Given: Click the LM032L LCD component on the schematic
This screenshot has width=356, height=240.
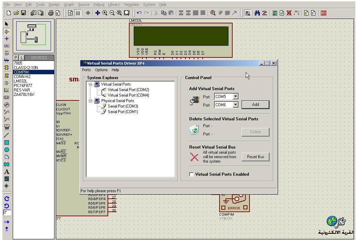Looking at the screenshot, I should point(181,40).
